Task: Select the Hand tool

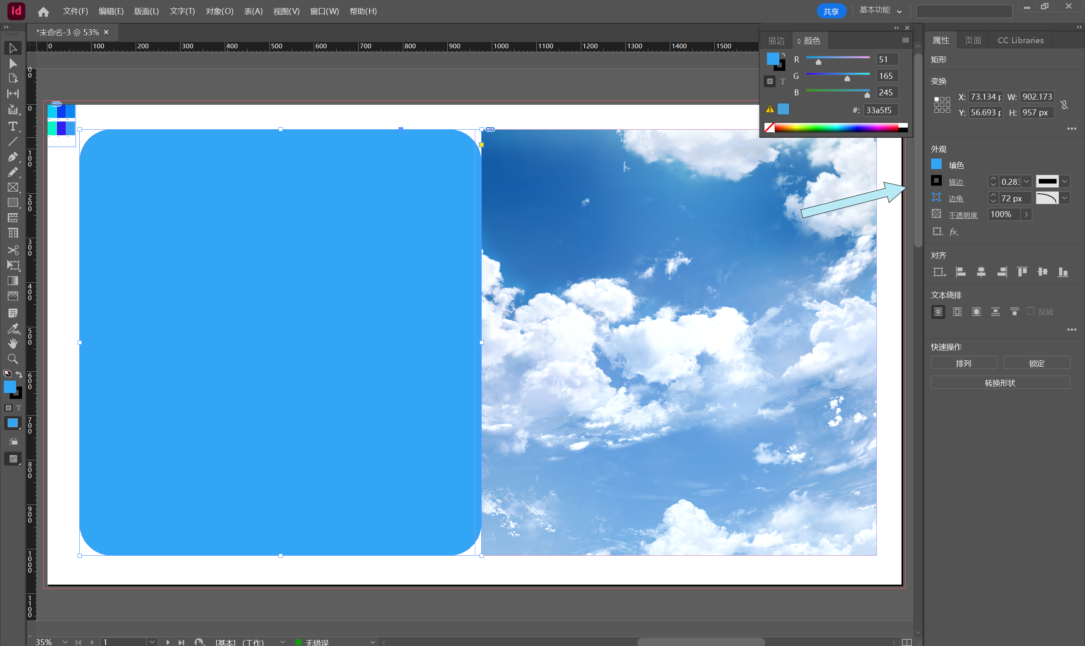Action: [13, 343]
